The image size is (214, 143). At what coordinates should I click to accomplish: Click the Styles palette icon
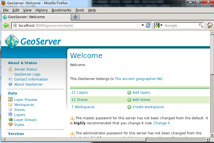click(10, 124)
